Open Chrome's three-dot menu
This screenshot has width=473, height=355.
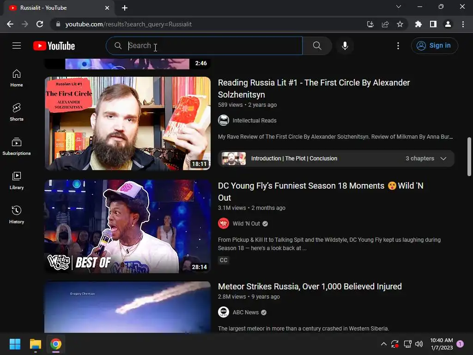click(x=463, y=24)
